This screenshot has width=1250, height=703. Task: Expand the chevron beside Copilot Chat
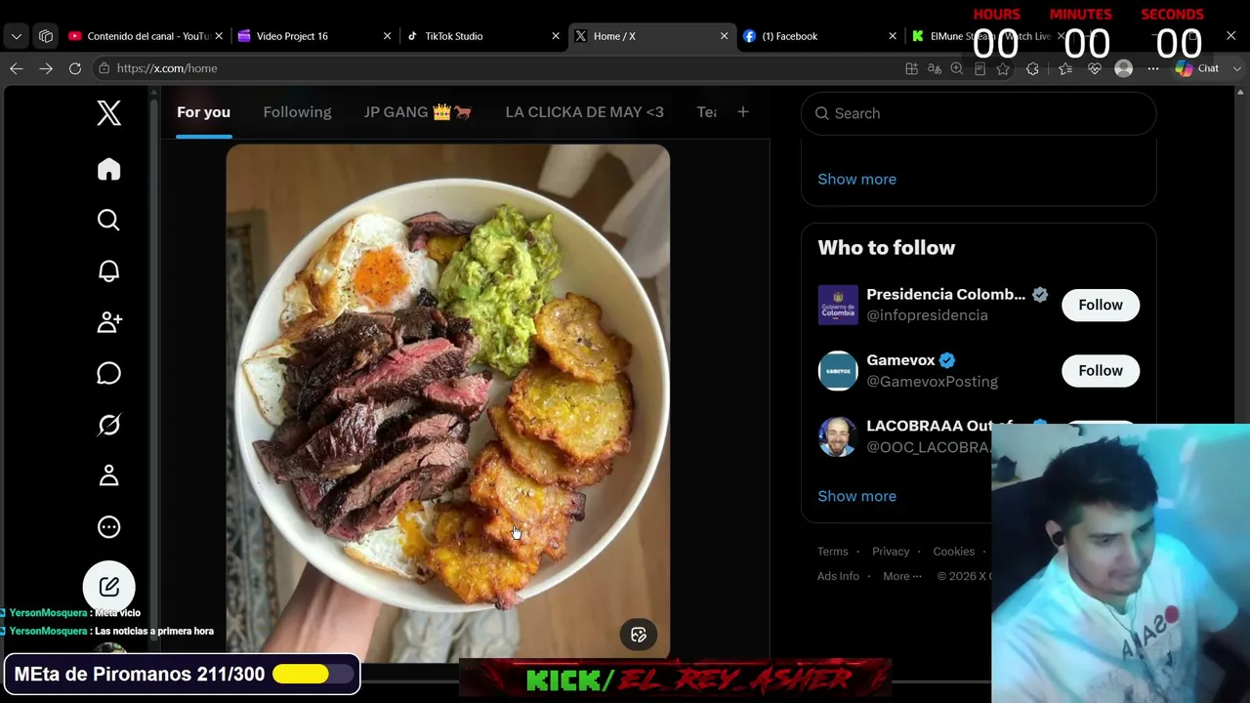point(1237,68)
